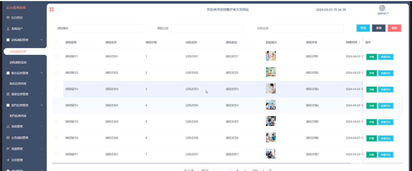This screenshot has height=171, width=412.
Task: Click the monitor icon beside 后台首页
Action: click(8, 18)
